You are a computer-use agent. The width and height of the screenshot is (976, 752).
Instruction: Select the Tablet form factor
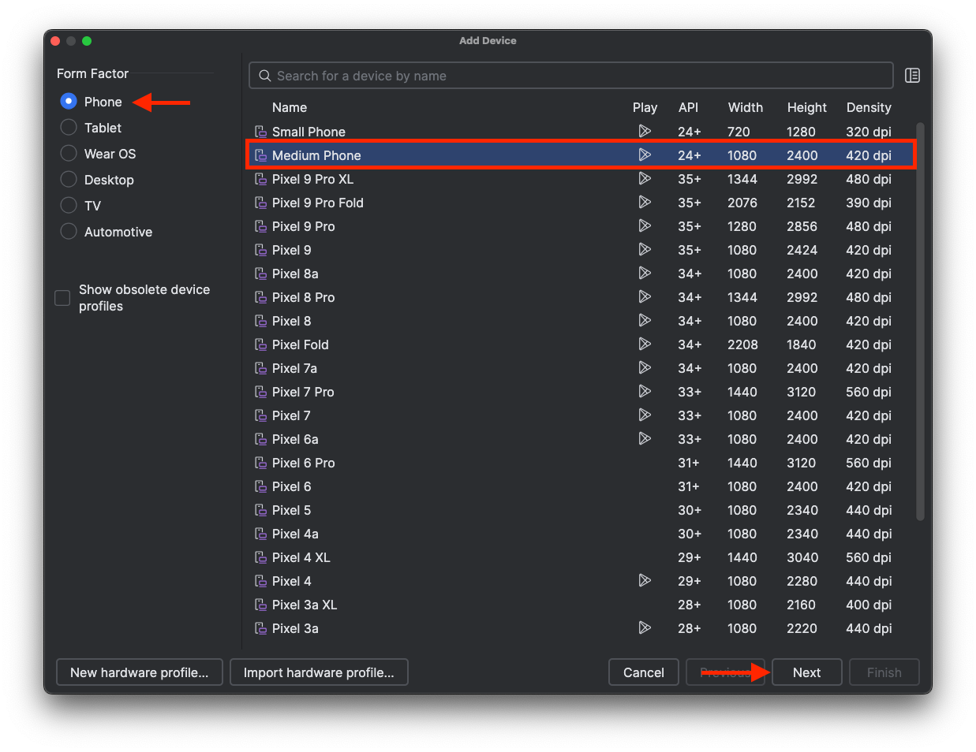pos(69,128)
